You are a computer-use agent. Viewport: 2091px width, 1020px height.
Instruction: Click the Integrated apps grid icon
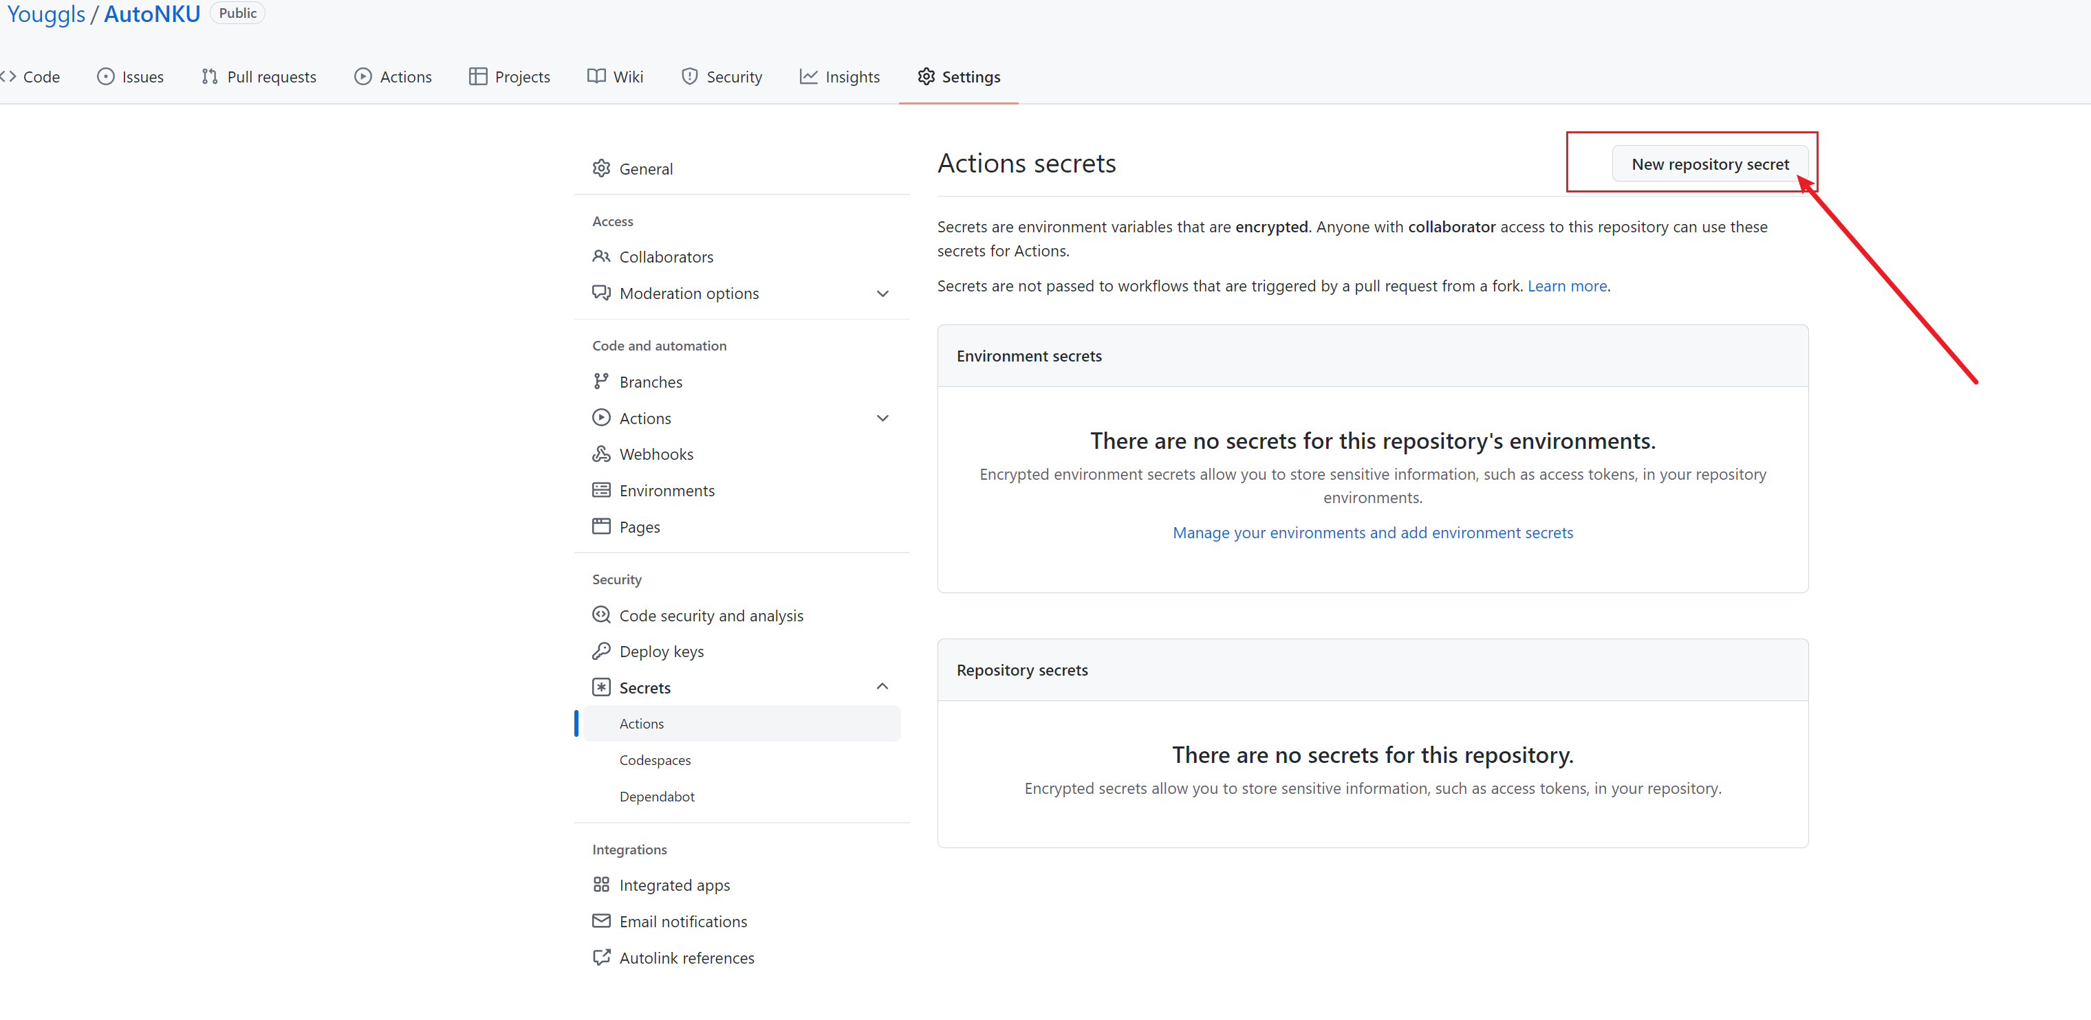click(x=600, y=885)
